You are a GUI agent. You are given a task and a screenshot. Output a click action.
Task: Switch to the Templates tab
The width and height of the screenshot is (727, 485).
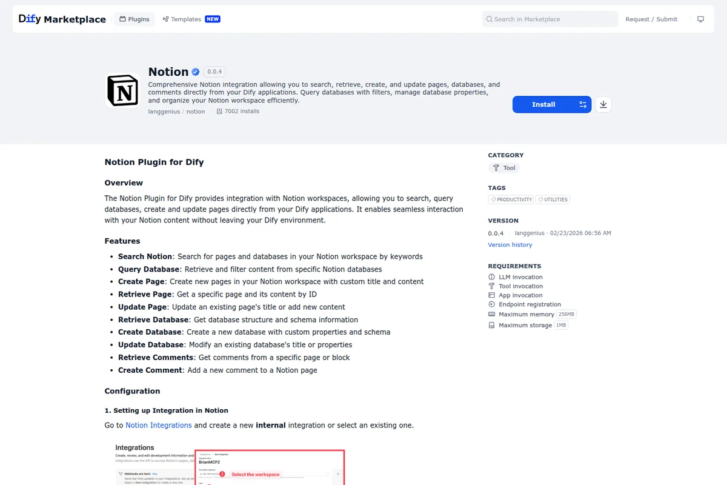pyautogui.click(x=181, y=19)
